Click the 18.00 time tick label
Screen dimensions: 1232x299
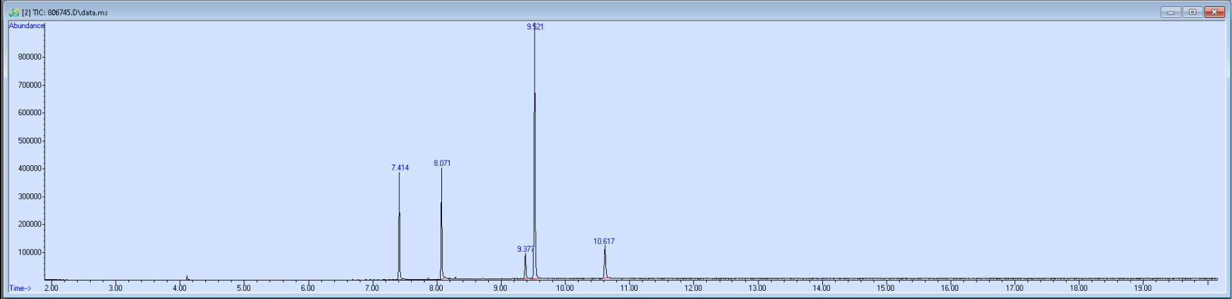click(x=1078, y=288)
